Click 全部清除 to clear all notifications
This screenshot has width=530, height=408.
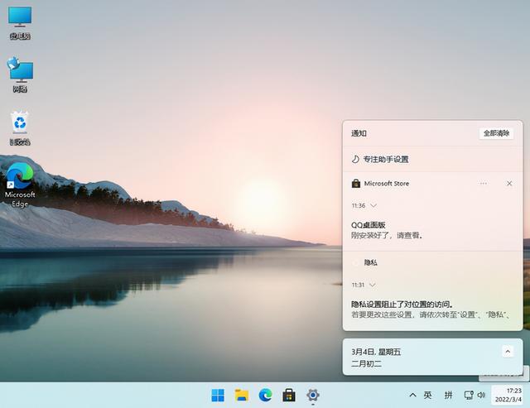[497, 133]
